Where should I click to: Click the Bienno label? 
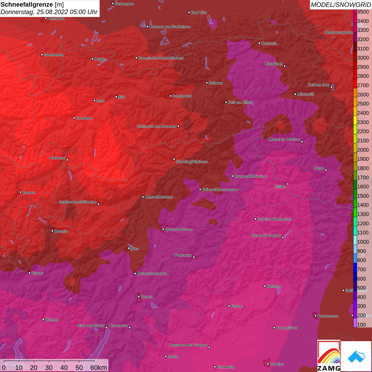pos(52,320)
